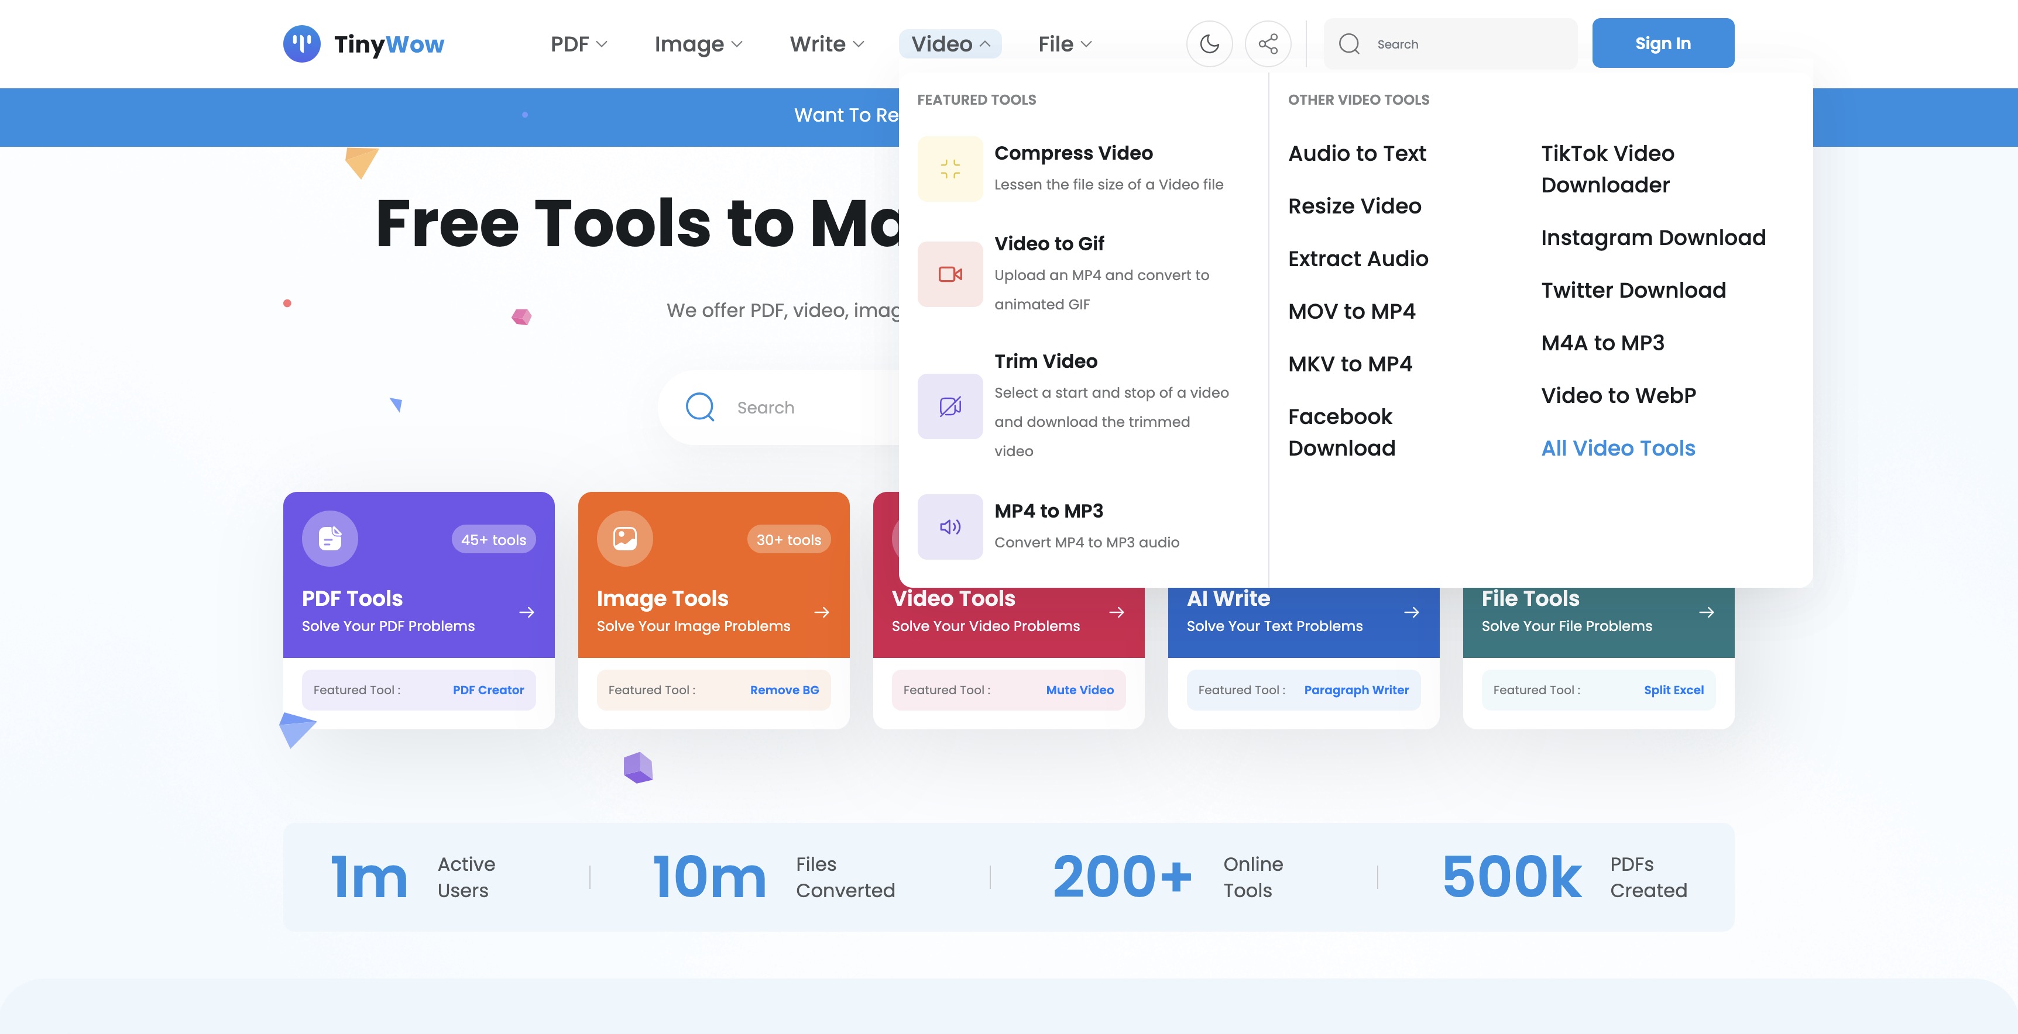This screenshot has height=1034, width=2018.
Task: Open Mute Video featured tool
Action: (1079, 690)
